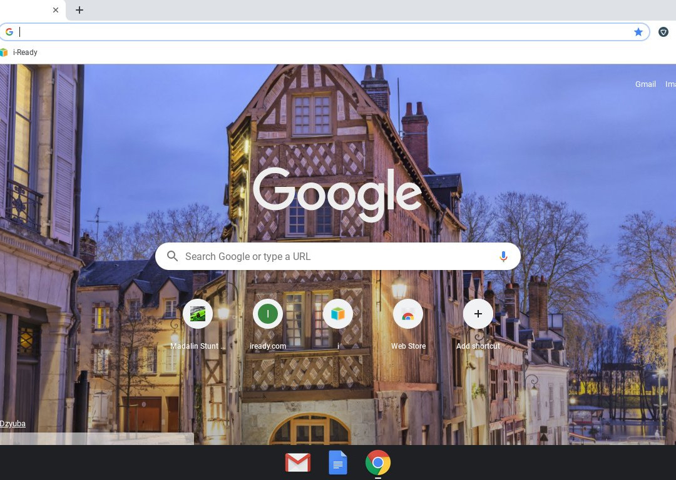Click the bookmark star icon
Image resolution: width=676 pixels, height=480 pixels.
(x=638, y=32)
